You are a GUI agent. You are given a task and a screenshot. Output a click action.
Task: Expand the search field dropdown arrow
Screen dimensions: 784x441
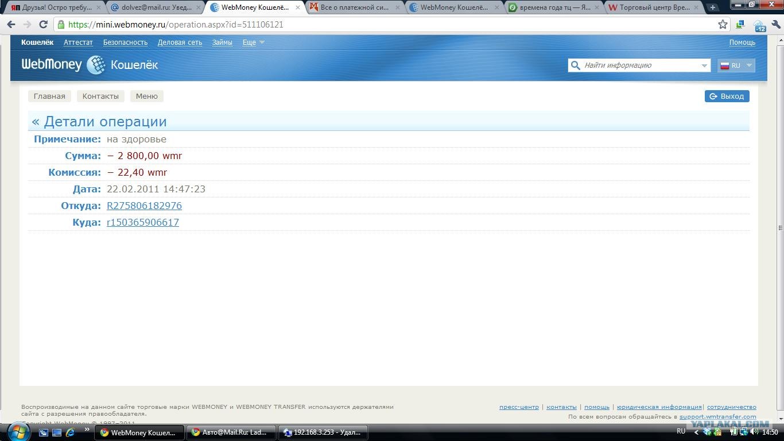pos(704,65)
